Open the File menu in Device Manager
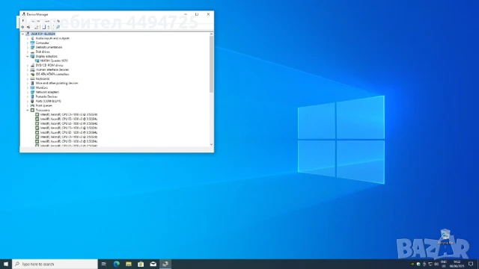 point(23,21)
